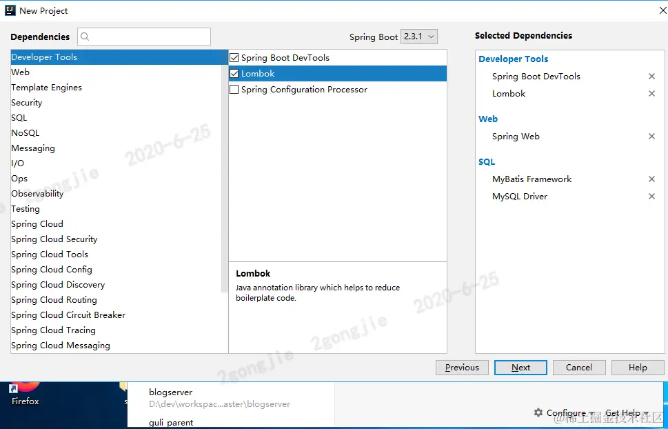The image size is (668, 429).
Task: Select the Spring Cloud Security category
Action: [x=117, y=239]
